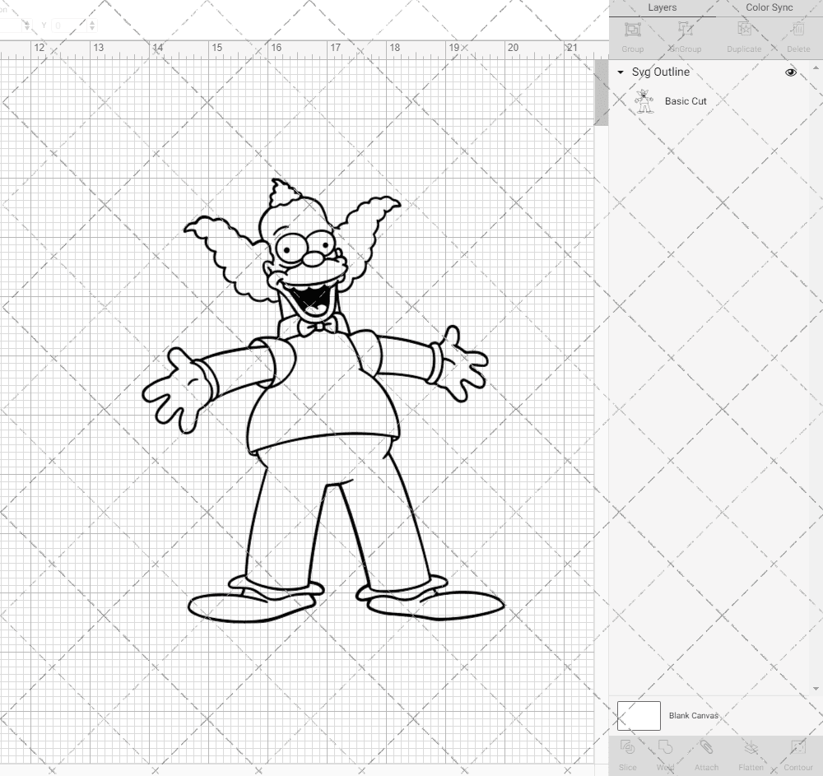Click the Delete icon

tap(797, 33)
